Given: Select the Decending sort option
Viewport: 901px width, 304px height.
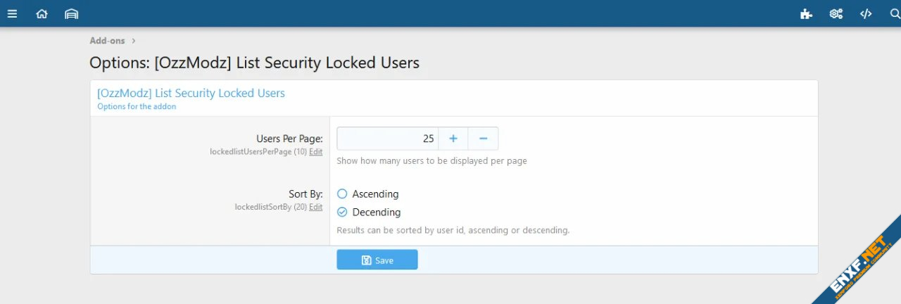Looking at the screenshot, I should coord(342,212).
